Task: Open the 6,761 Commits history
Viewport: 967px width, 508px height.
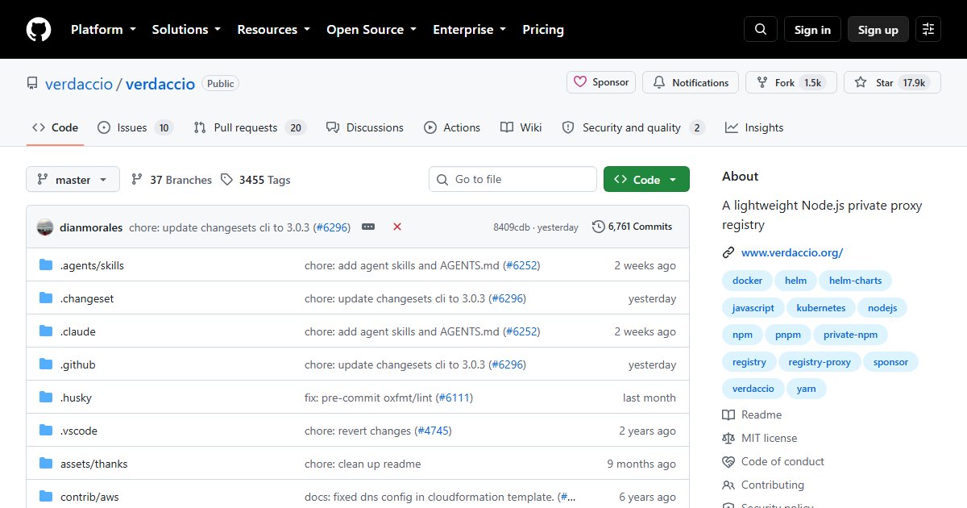Action: tap(633, 227)
